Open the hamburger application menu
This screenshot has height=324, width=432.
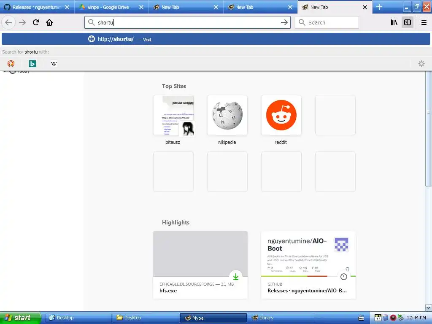coord(424,22)
